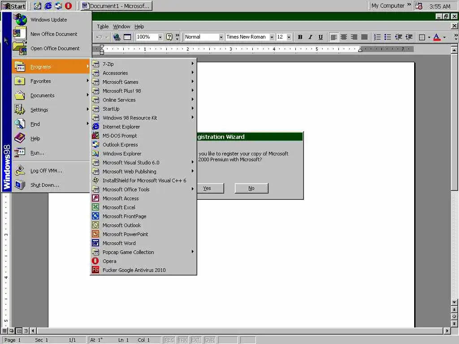Launch Windows Explorer
Viewport: 459px width, 344px height.
(x=143, y=154)
